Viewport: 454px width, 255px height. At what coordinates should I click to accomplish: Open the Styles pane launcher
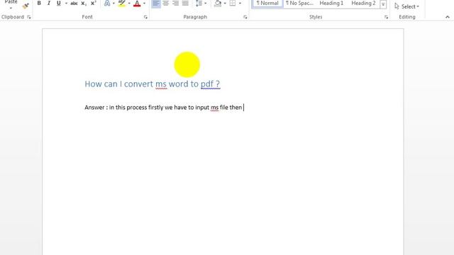[386, 17]
